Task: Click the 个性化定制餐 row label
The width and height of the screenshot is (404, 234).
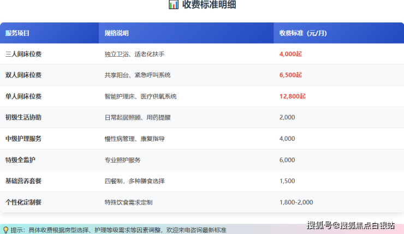Action: coord(23,202)
